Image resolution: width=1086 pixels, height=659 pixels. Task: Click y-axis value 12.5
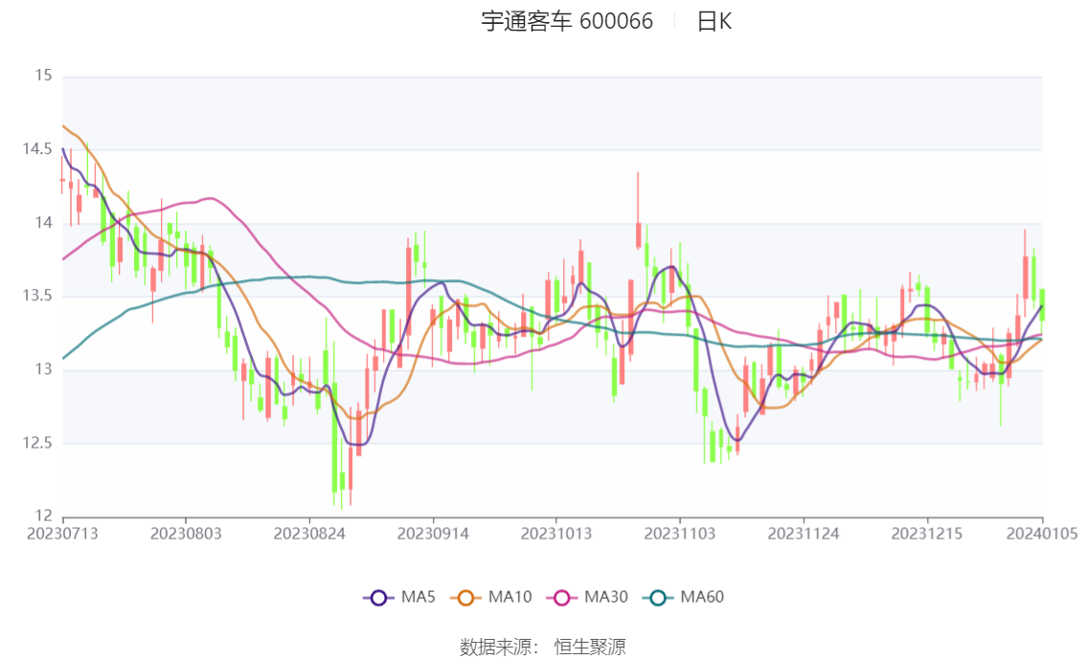coord(37,443)
